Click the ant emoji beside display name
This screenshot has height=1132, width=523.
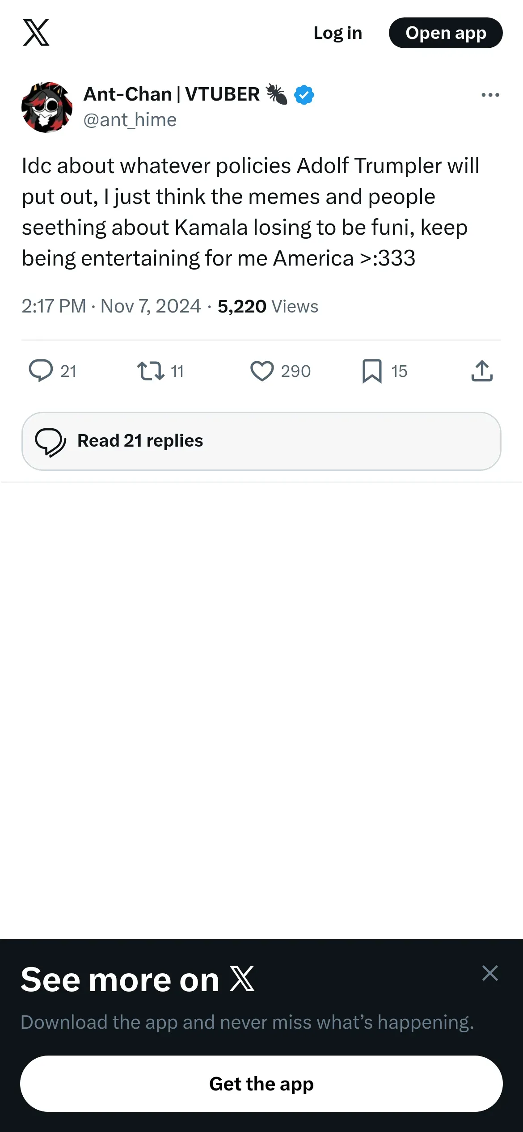click(277, 94)
